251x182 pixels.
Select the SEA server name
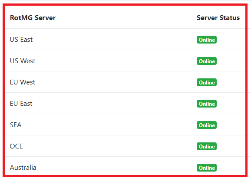pyautogui.click(x=16, y=125)
